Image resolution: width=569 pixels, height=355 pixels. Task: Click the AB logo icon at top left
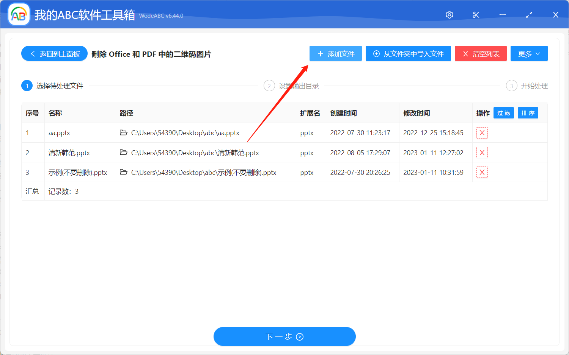[x=19, y=14]
